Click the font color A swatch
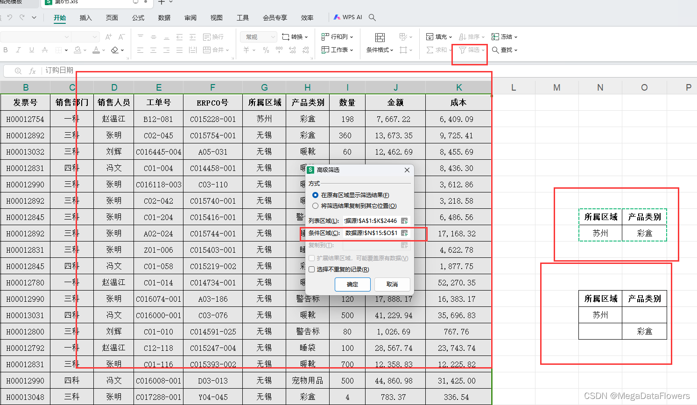697x405 pixels. pos(96,50)
